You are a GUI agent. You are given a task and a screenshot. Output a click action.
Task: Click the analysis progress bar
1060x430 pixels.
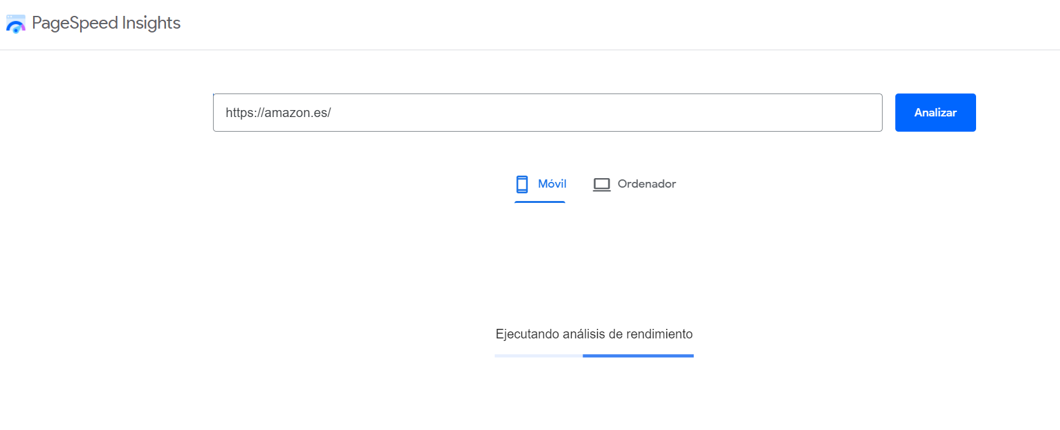(x=594, y=356)
